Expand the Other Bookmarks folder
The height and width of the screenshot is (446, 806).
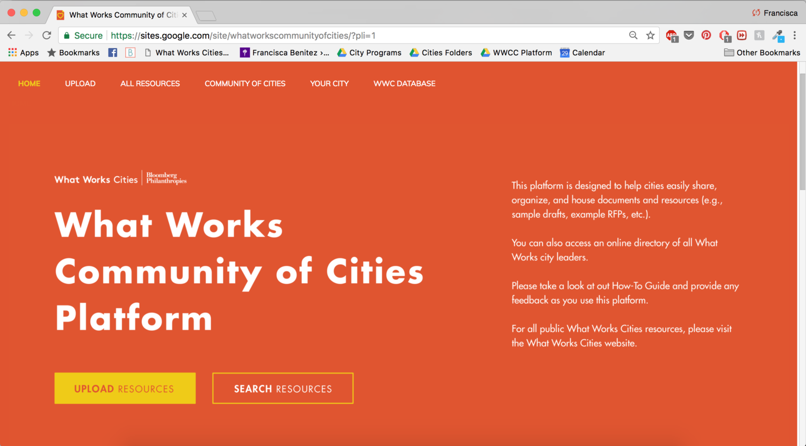(x=762, y=53)
